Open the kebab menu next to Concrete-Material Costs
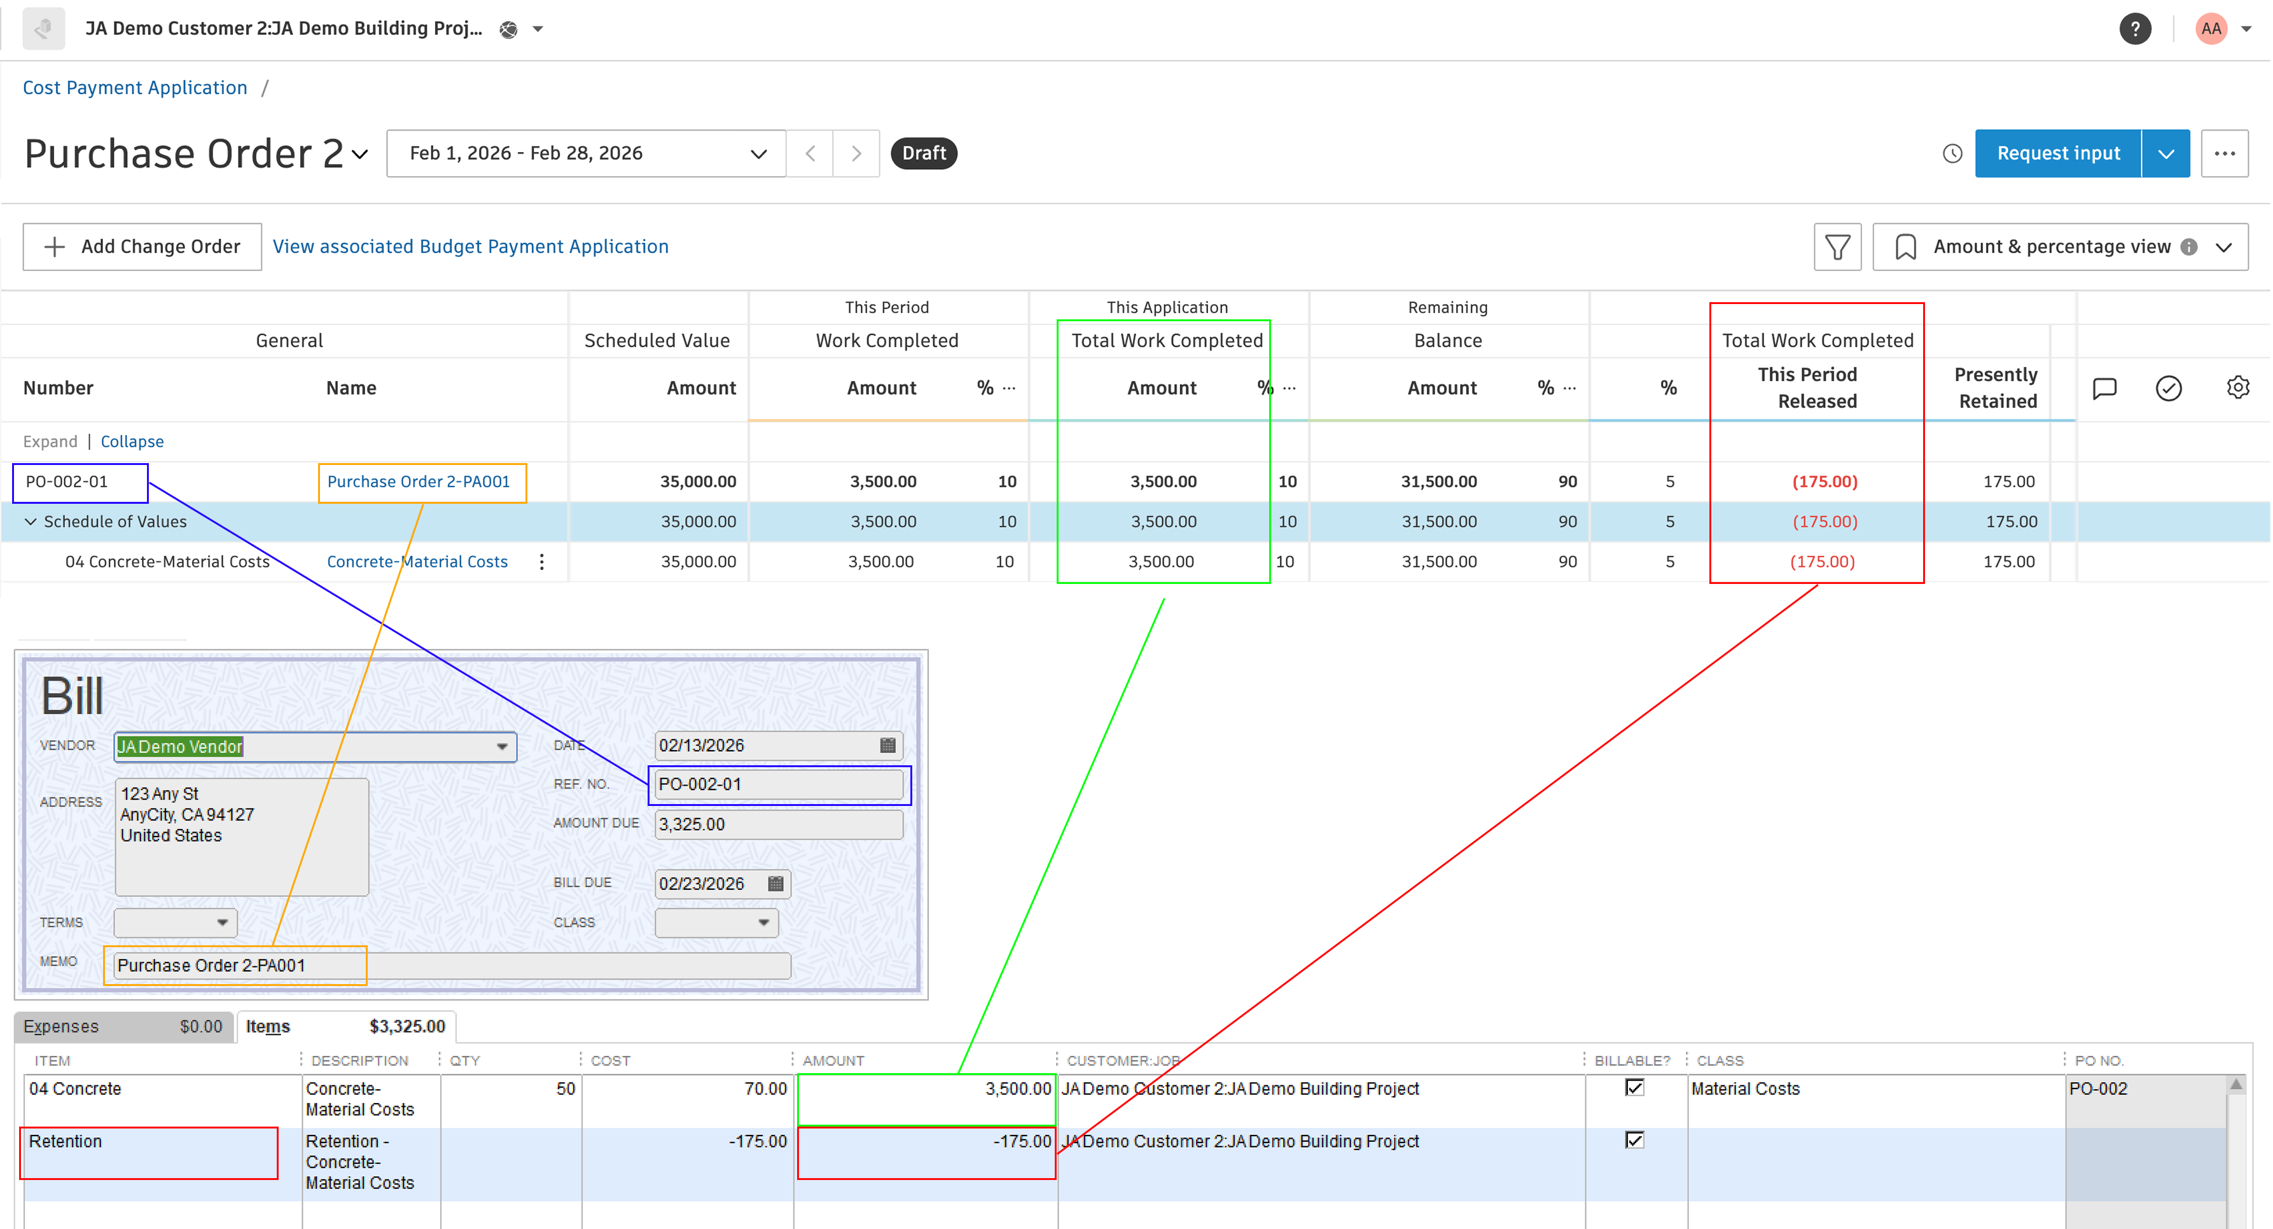2273x1229 pixels. (x=542, y=561)
